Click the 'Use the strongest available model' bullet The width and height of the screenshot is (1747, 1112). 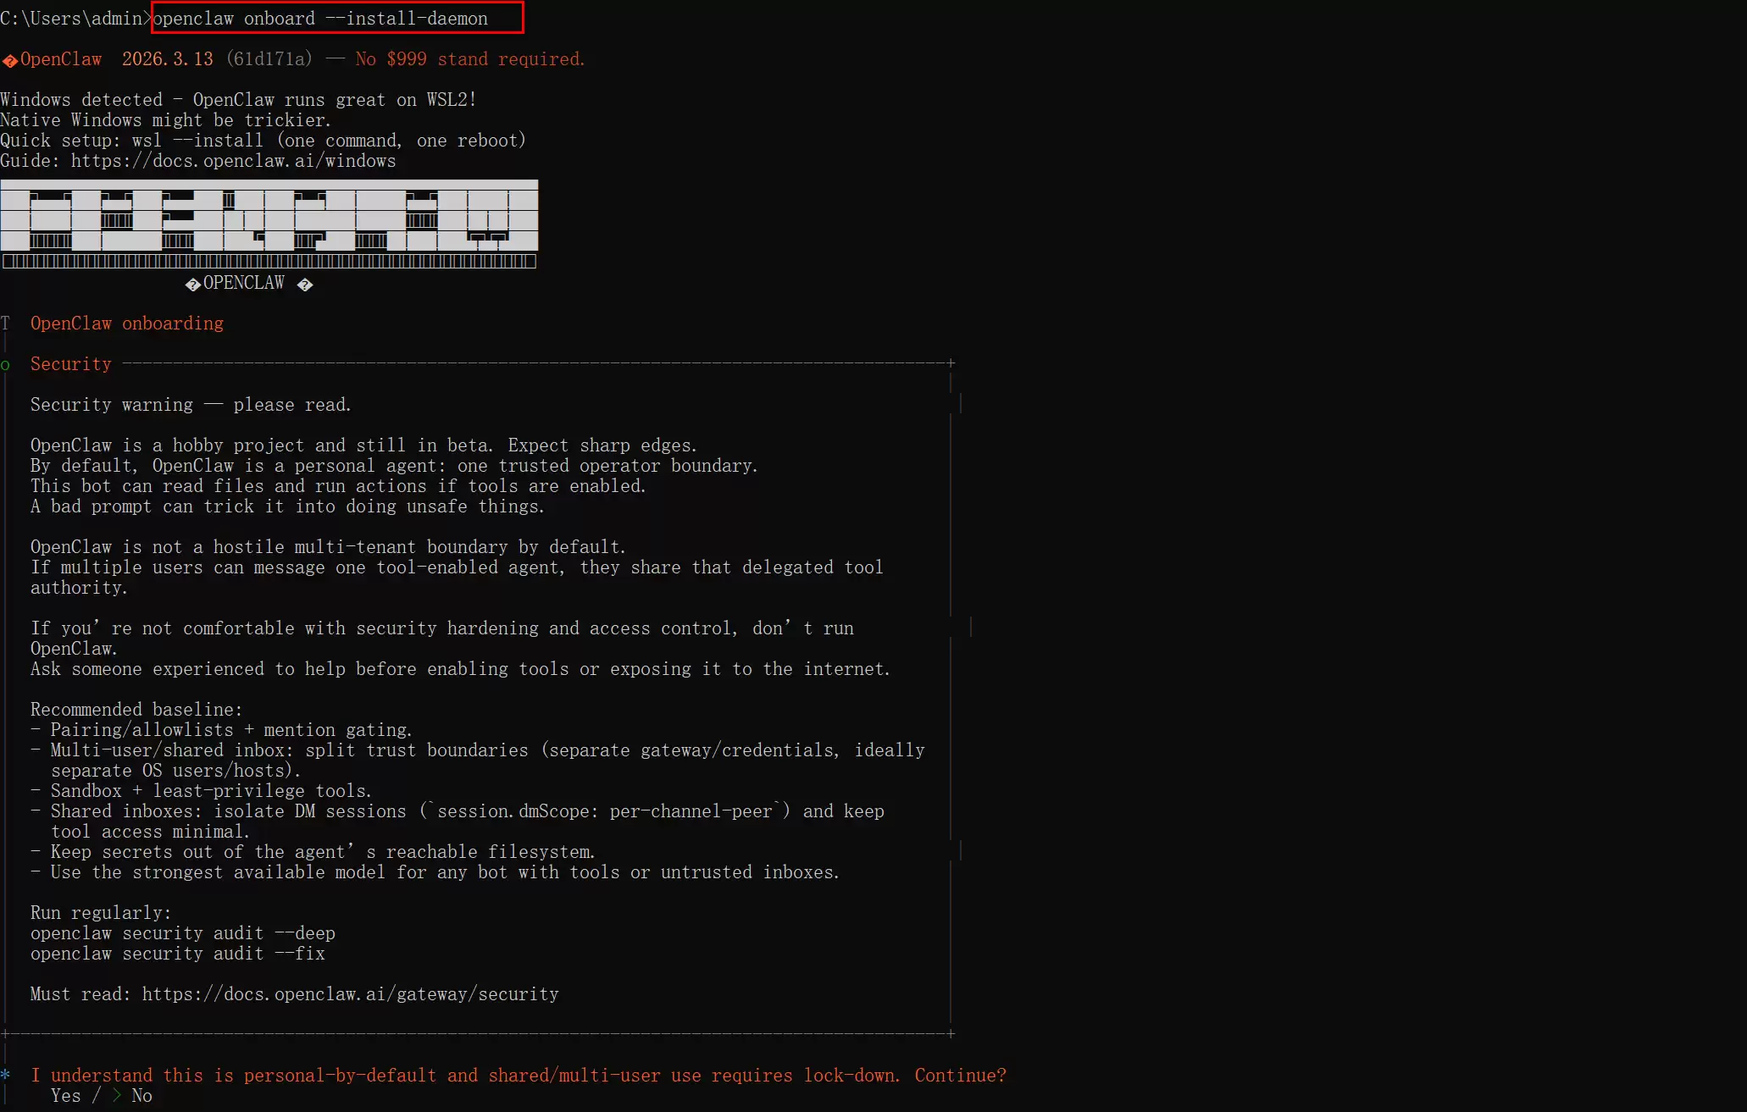pyautogui.click(x=435, y=872)
